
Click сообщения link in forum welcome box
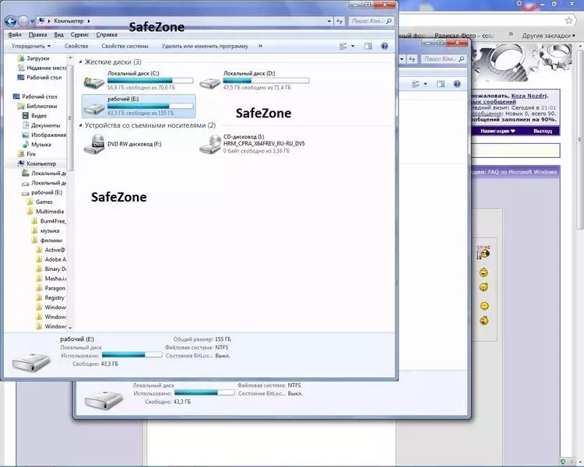(x=486, y=114)
